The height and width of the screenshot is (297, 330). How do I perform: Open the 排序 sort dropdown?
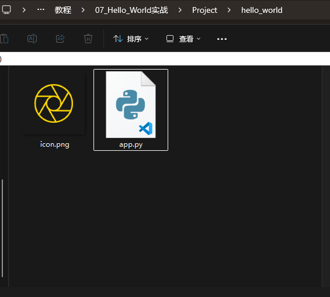click(x=131, y=39)
